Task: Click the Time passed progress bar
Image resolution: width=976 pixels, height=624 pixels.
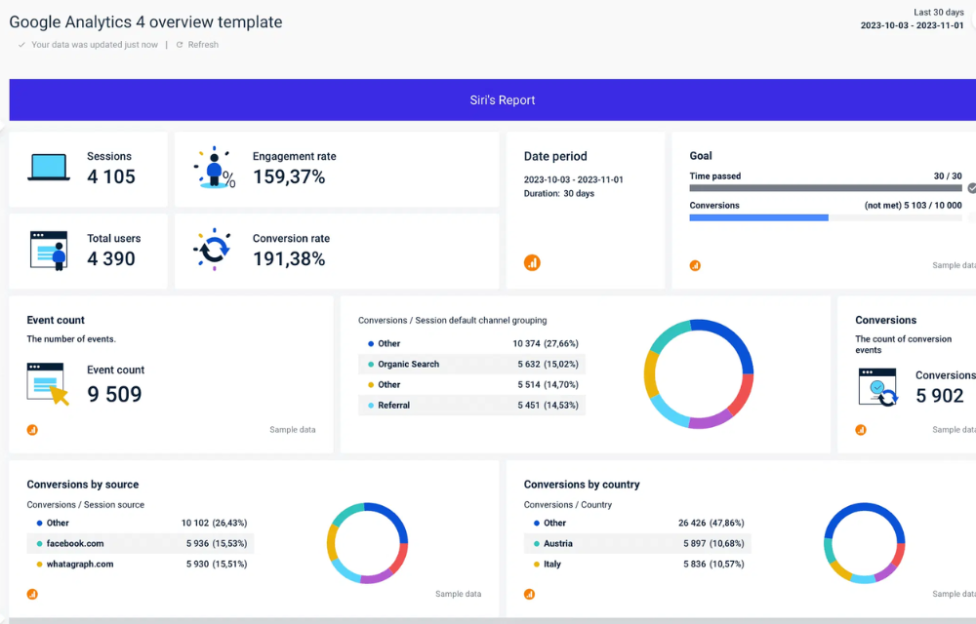Action: click(825, 188)
